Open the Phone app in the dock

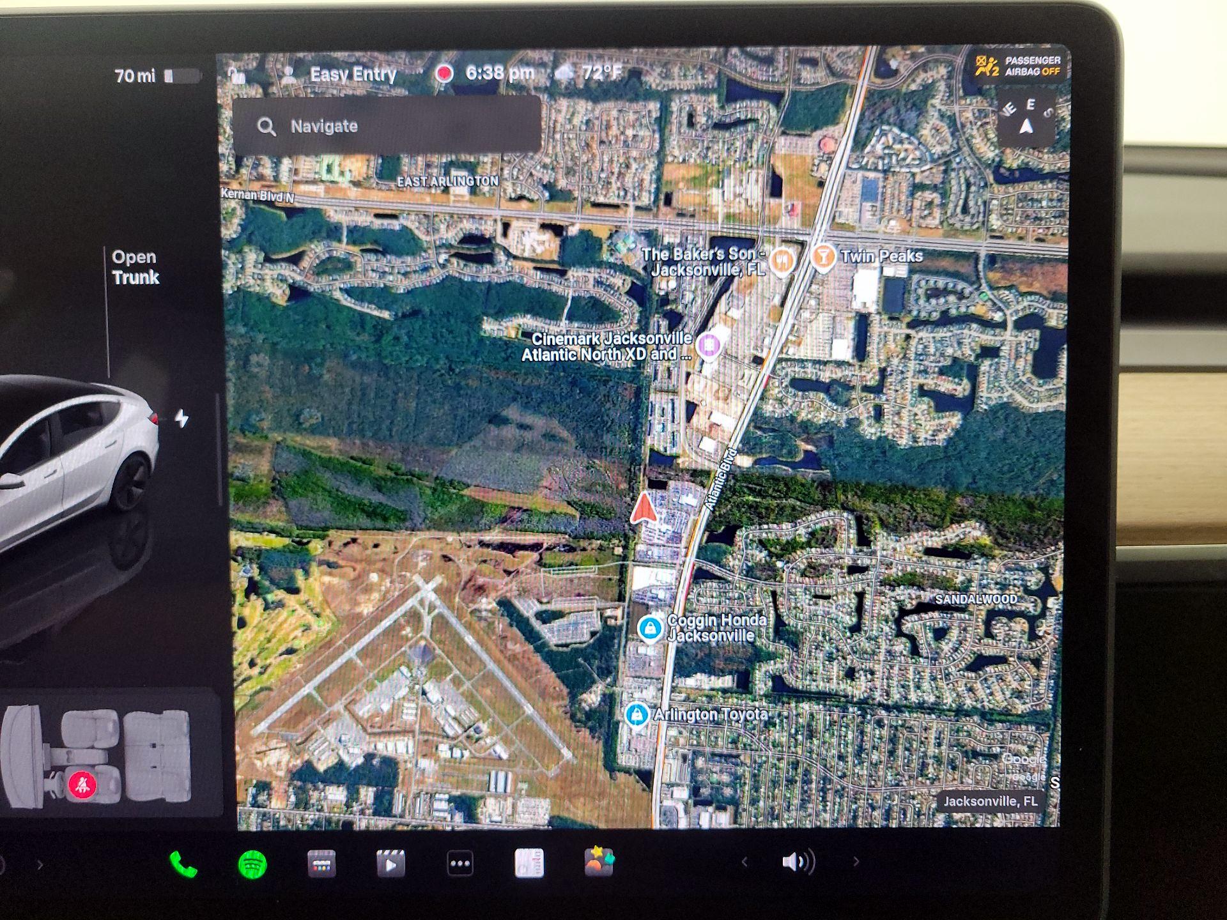[x=183, y=865]
